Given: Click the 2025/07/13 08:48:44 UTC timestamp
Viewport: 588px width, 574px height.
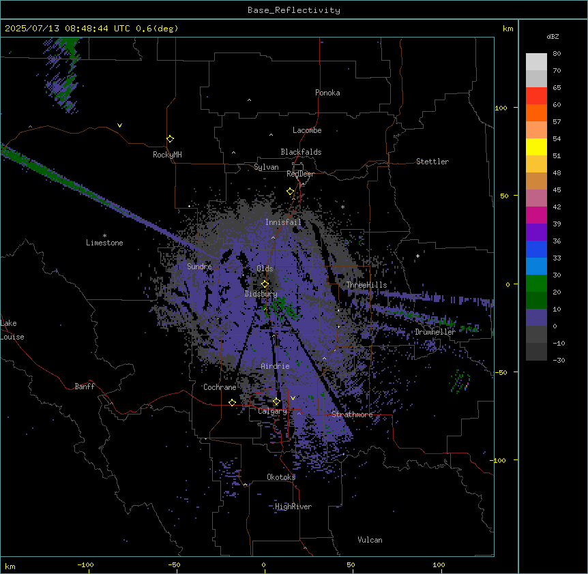Looking at the screenshot, I should (68, 29).
